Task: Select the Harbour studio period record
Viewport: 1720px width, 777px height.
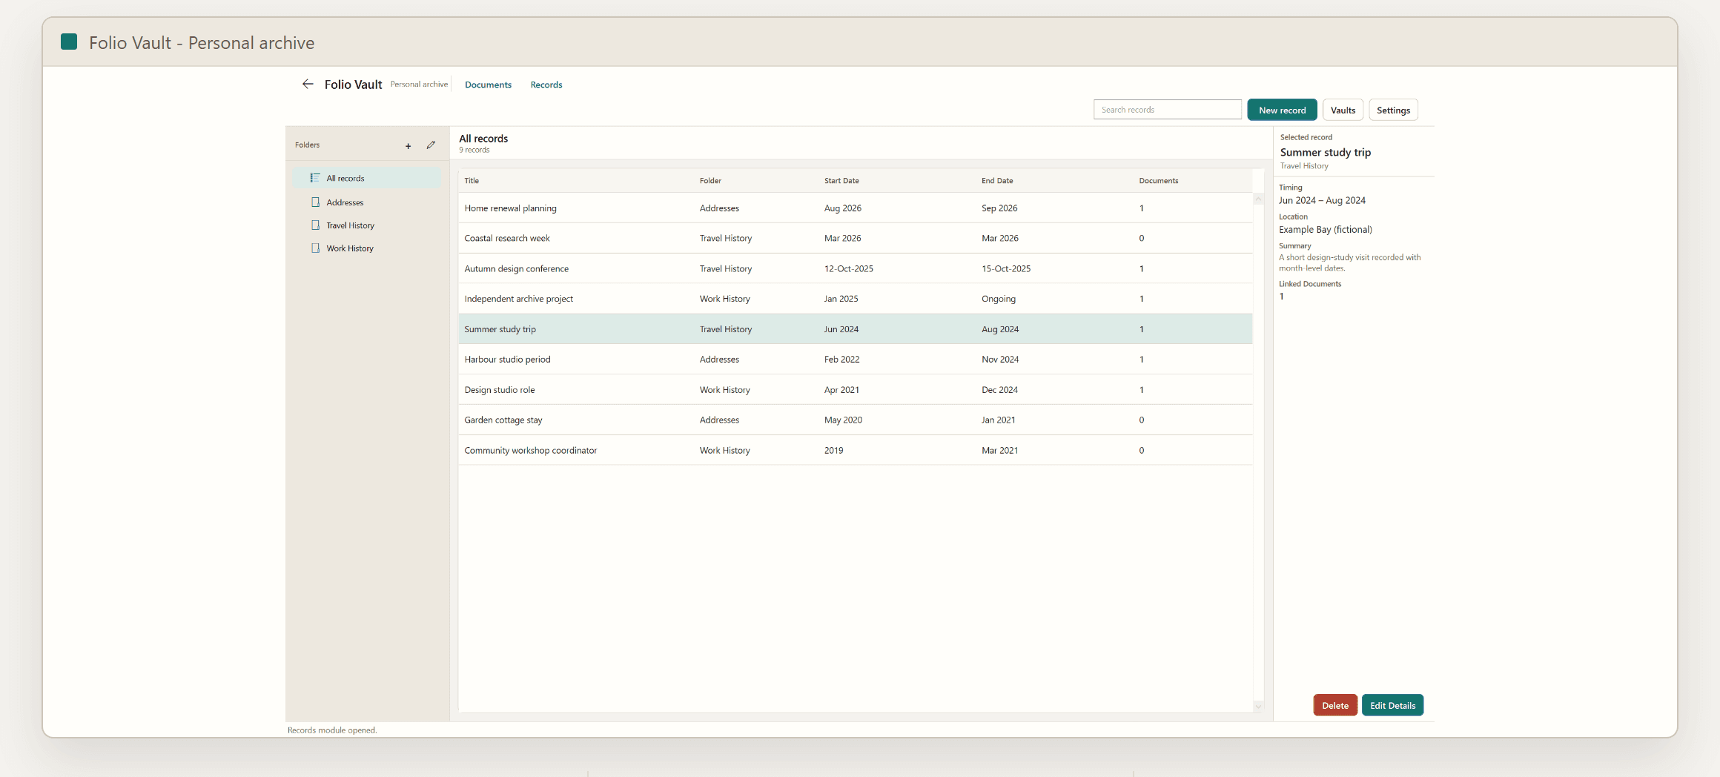Action: (x=856, y=360)
